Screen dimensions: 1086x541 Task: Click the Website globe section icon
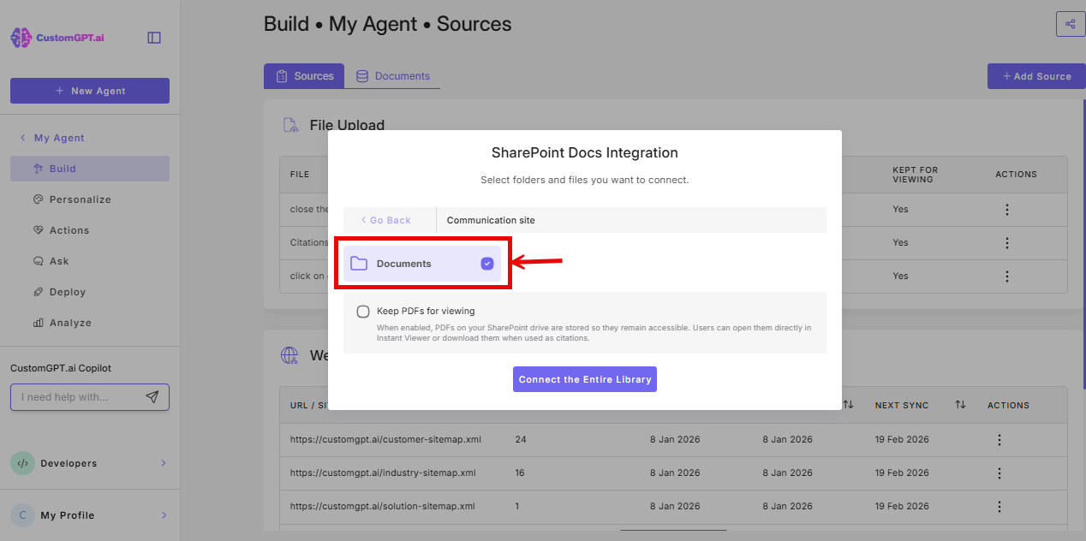click(290, 355)
